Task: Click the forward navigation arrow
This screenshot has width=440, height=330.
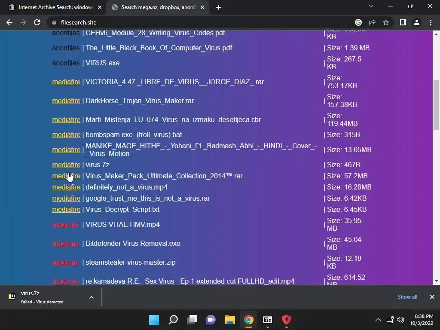Action: point(23,22)
